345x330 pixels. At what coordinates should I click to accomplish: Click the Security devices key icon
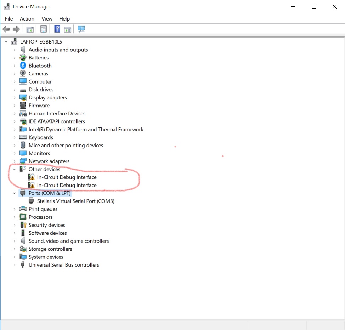23,225
